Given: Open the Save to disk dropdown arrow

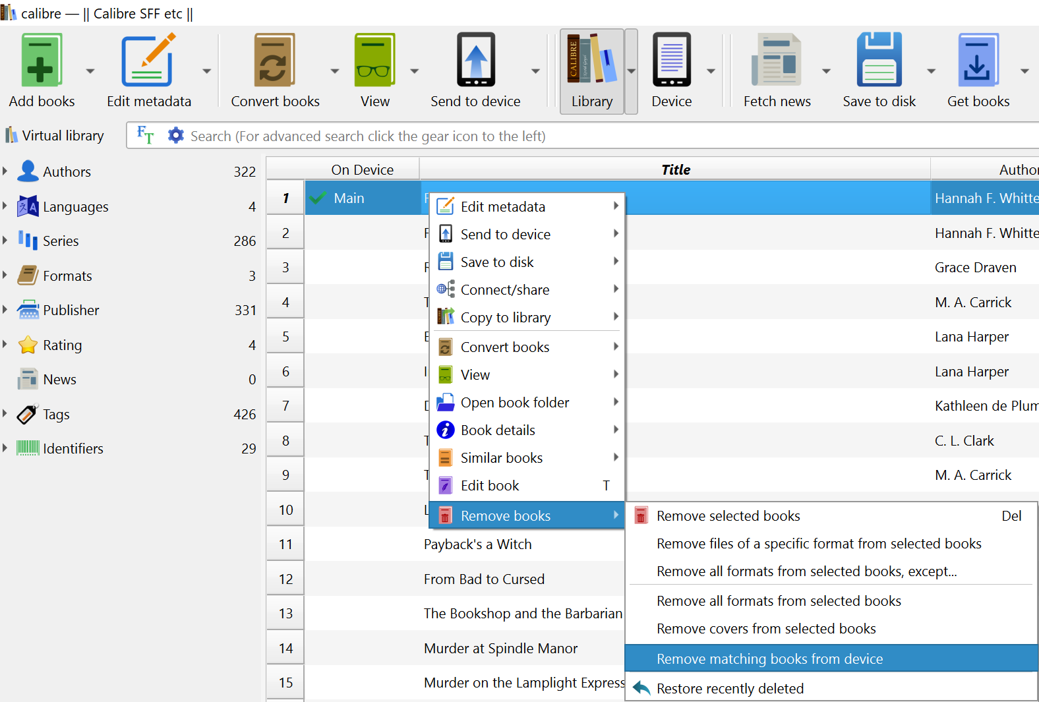Looking at the screenshot, I should tap(931, 71).
